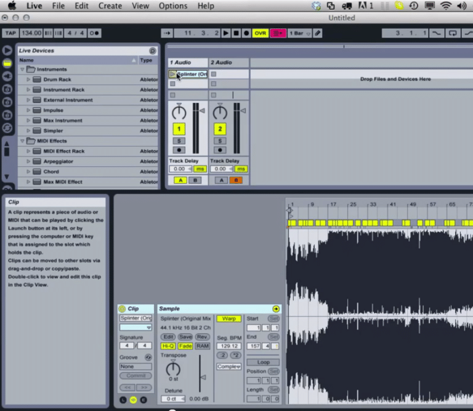Image resolution: width=473 pixels, height=411 pixels.
Task: Launch the Splinter clip in track 1
Action: click(172, 74)
